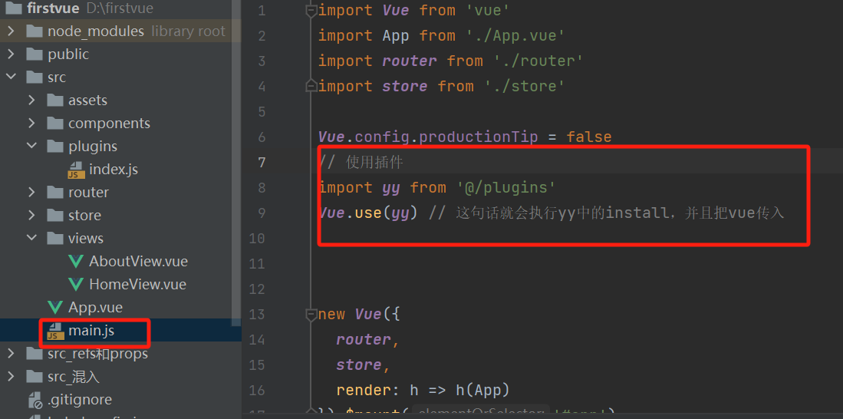843x419 pixels.
Task: Click the views folder icon
Action: click(x=54, y=238)
